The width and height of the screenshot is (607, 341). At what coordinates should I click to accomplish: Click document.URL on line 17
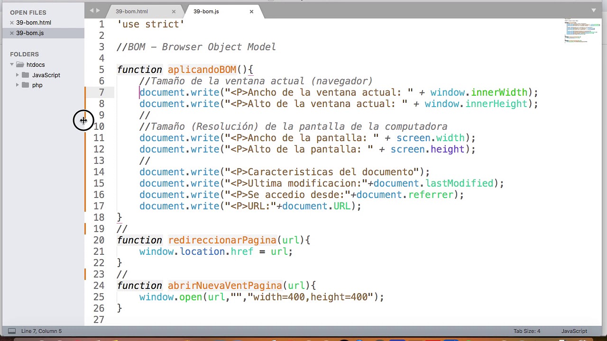[x=316, y=206]
